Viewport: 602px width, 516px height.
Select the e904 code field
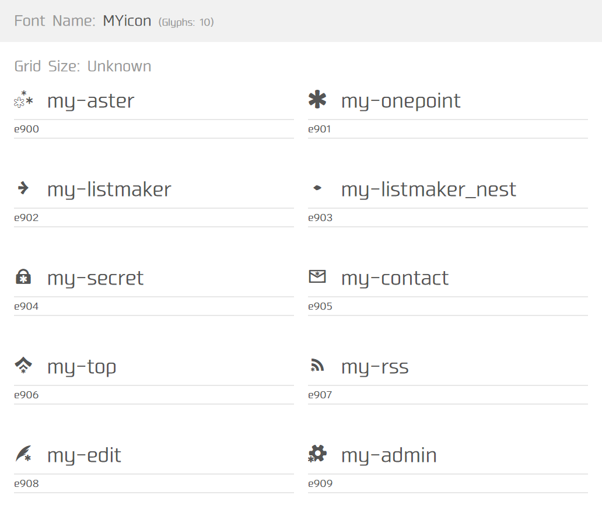click(x=154, y=307)
